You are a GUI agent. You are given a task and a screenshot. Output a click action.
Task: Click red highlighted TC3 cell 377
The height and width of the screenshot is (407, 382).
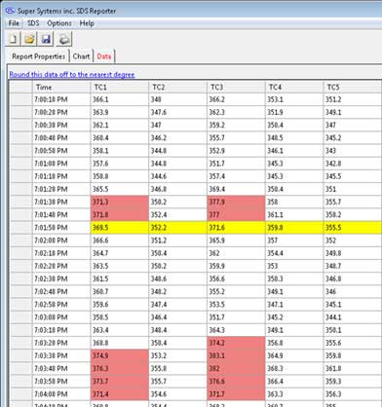[x=236, y=215]
